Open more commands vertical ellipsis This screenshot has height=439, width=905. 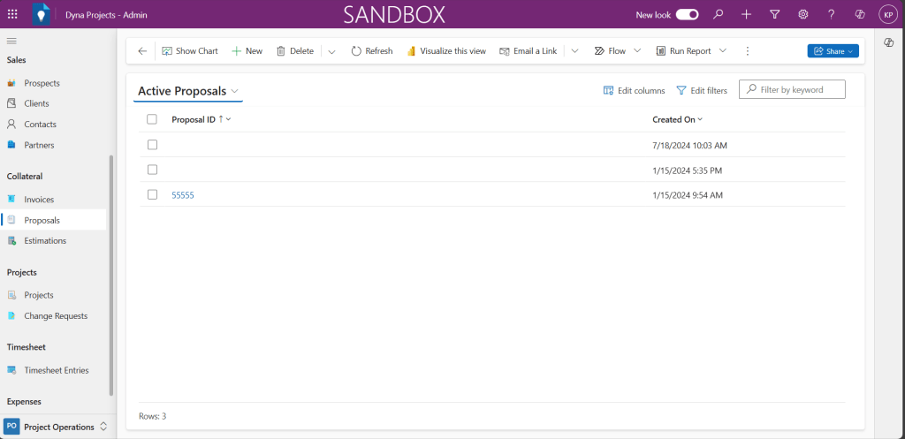click(748, 51)
